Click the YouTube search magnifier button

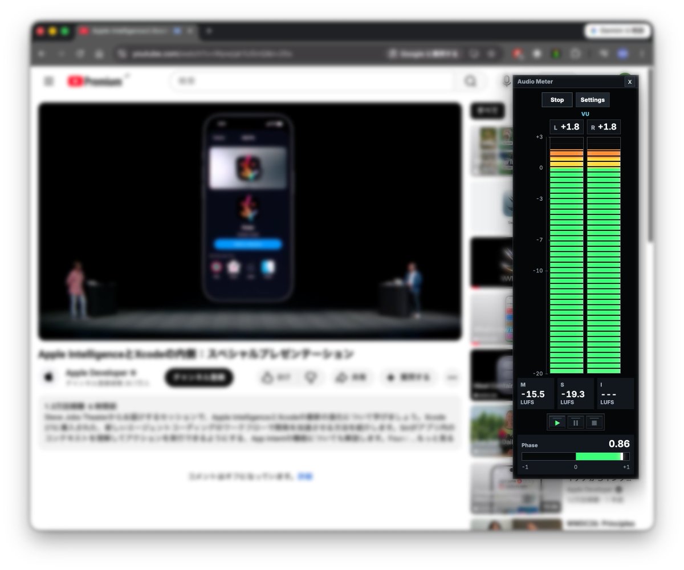point(470,82)
